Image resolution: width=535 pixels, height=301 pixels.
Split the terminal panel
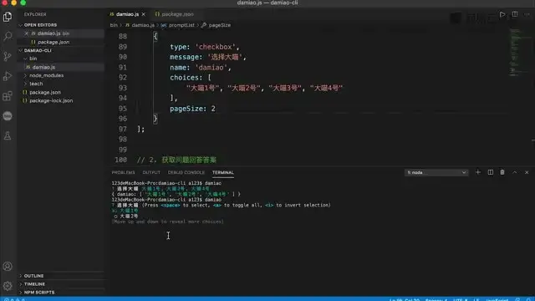click(x=491, y=172)
